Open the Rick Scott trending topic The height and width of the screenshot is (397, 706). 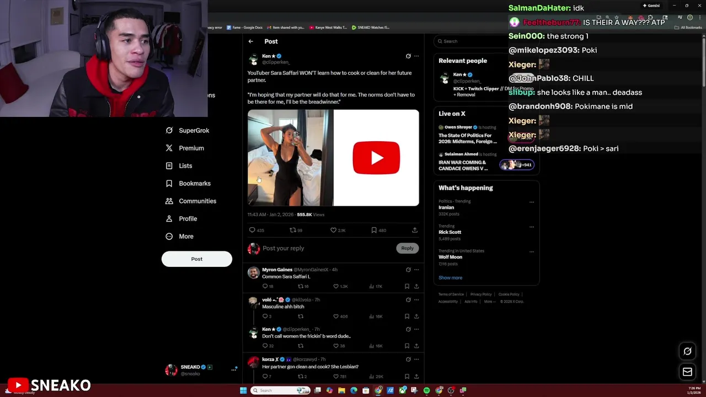450,232
